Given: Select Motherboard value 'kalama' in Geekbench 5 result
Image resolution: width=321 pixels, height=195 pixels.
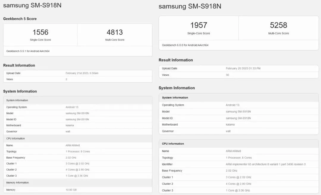Looking at the screenshot, I should point(70,125).
